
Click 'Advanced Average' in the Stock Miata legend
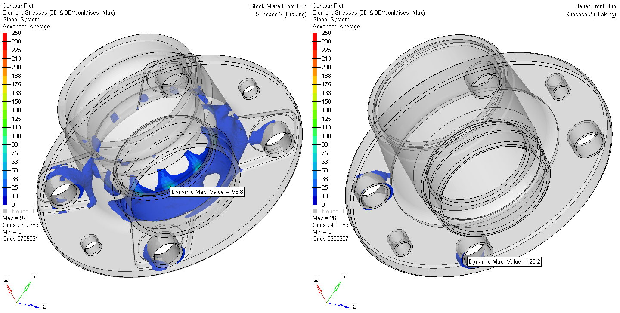coord(26,27)
